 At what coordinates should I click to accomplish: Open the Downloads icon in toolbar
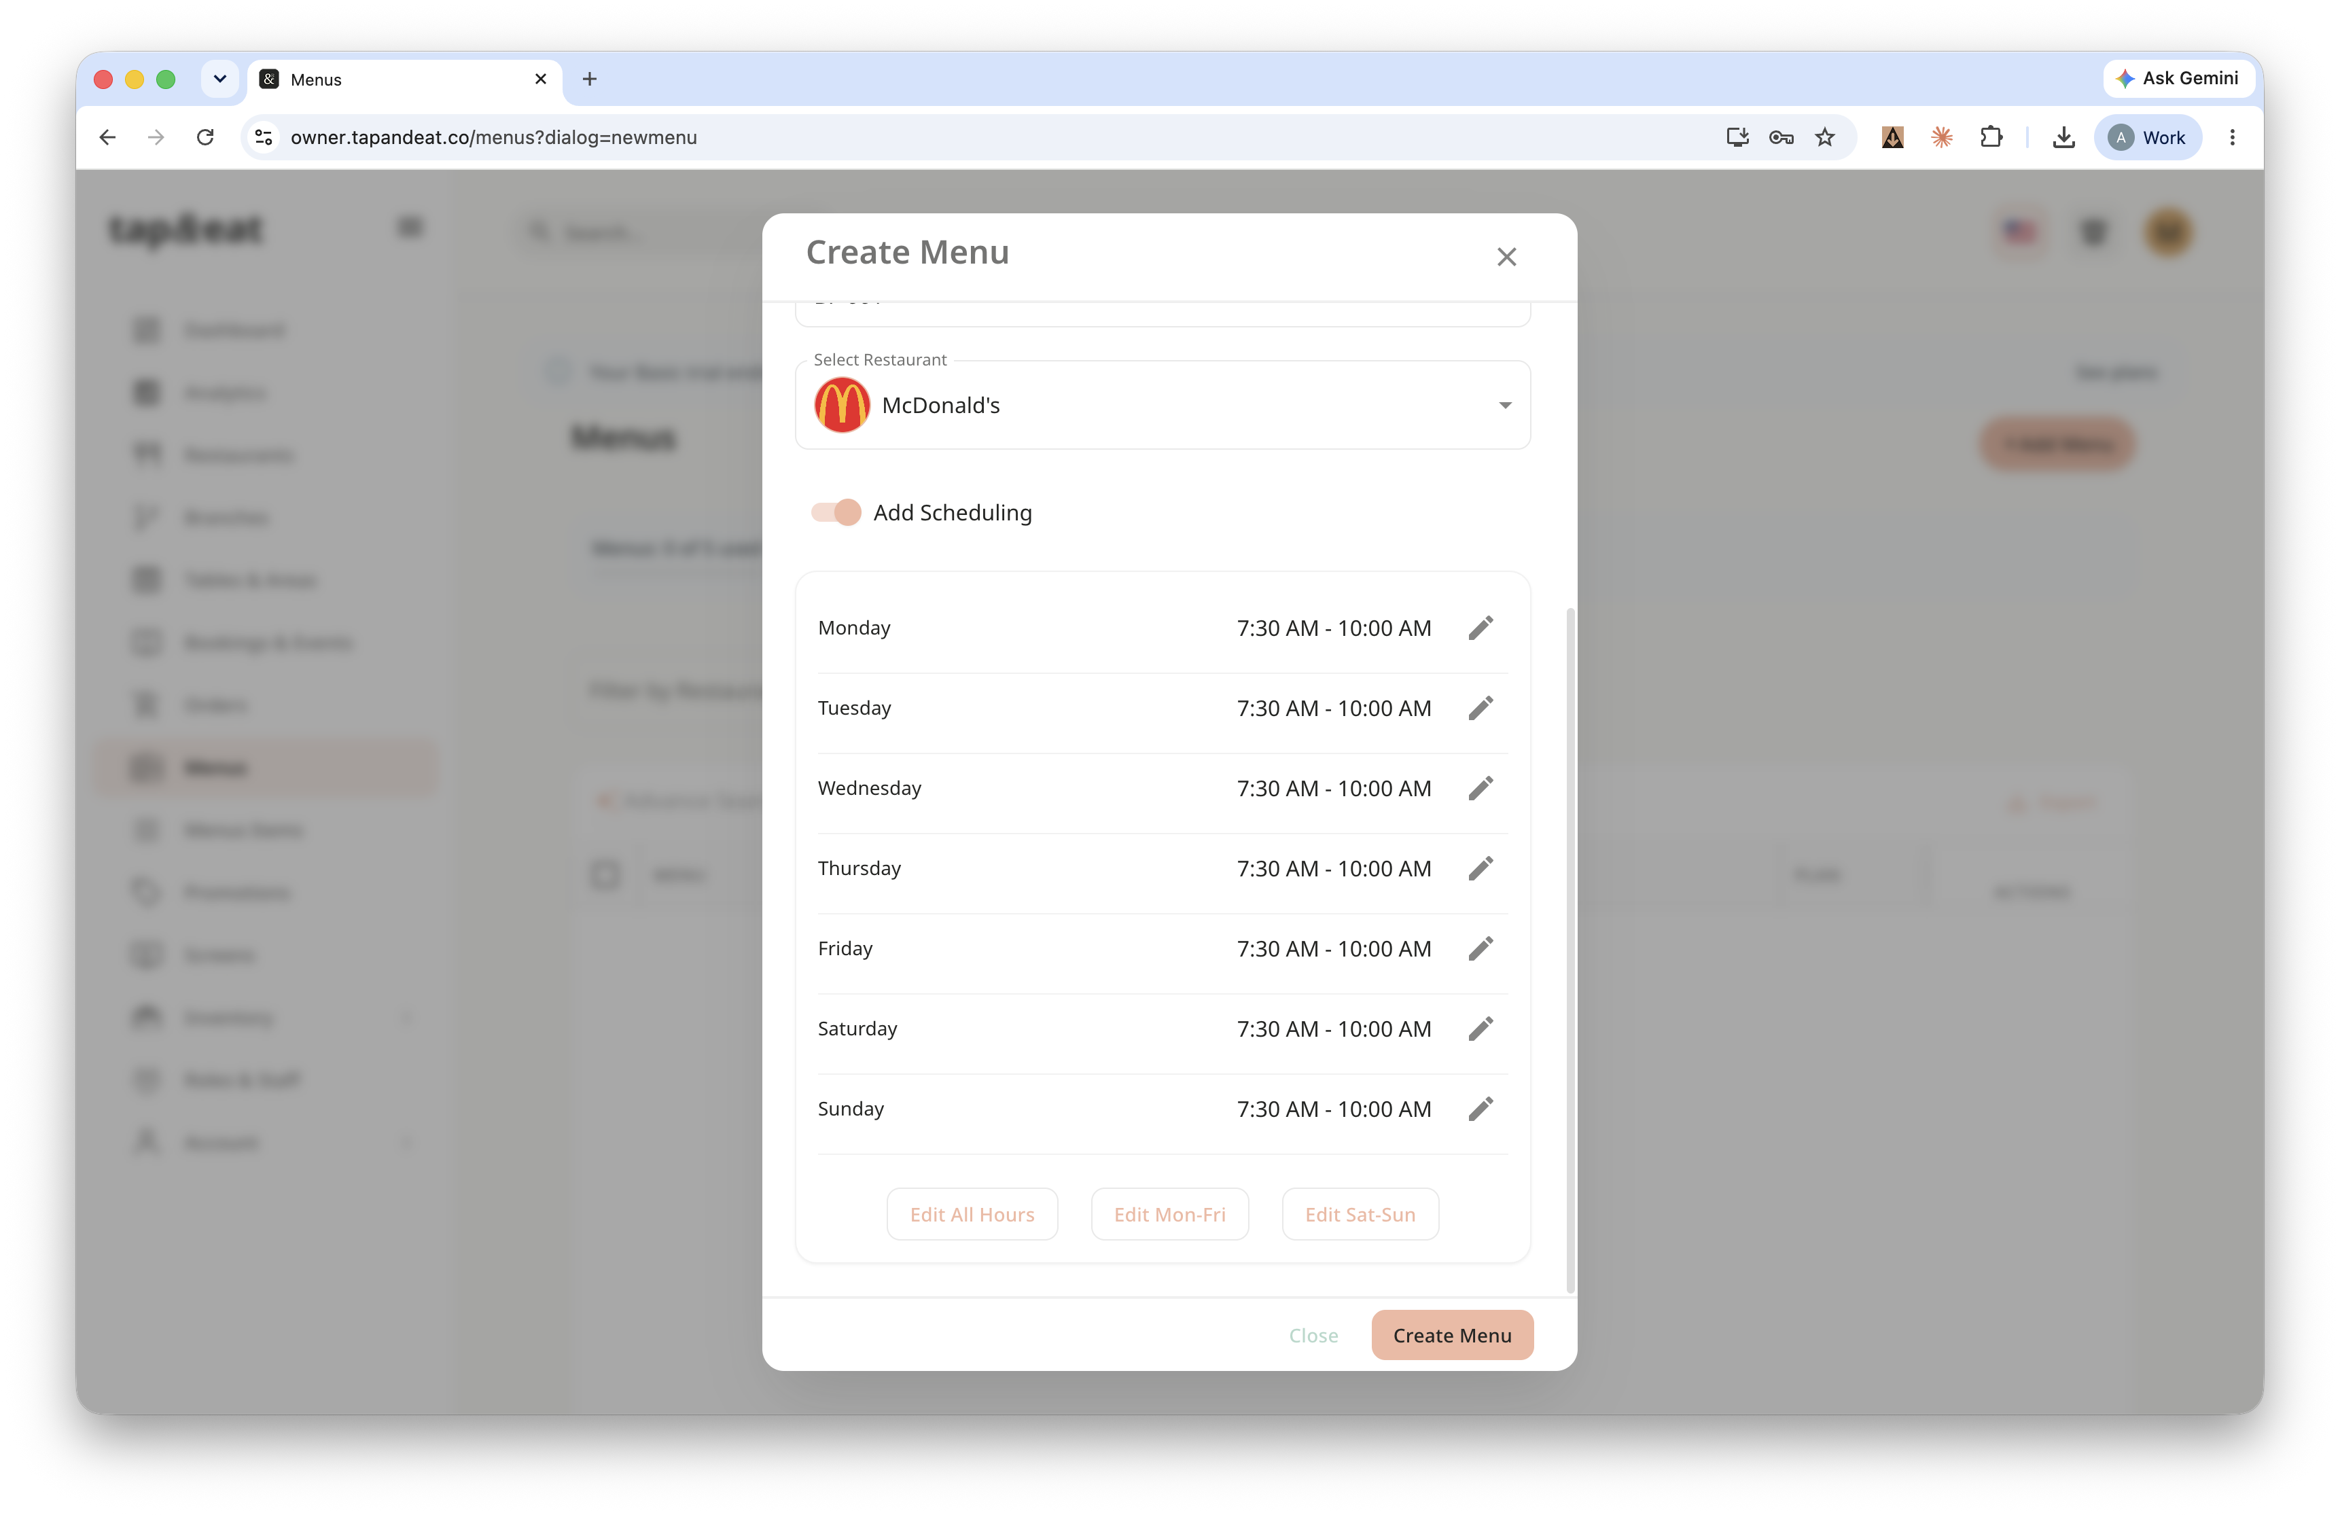(x=2063, y=138)
